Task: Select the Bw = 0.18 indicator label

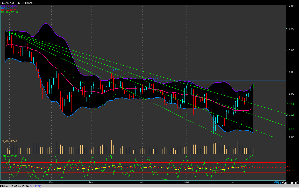Action: pos(7,8)
